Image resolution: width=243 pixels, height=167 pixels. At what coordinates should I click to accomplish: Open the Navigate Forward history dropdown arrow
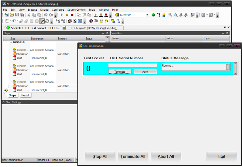214,15
